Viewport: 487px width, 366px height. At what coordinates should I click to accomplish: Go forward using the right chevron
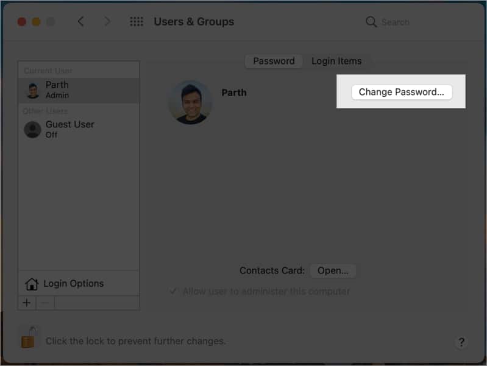[107, 22]
